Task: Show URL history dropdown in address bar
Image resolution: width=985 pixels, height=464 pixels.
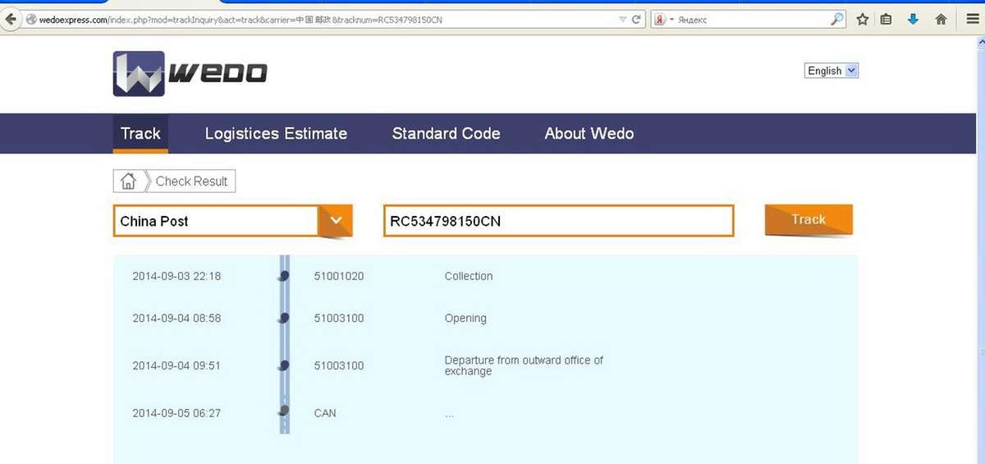Action: tap(622, 20)
